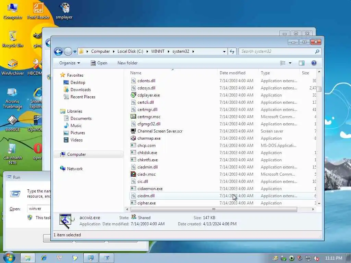Select Music library

pos(73,125)
